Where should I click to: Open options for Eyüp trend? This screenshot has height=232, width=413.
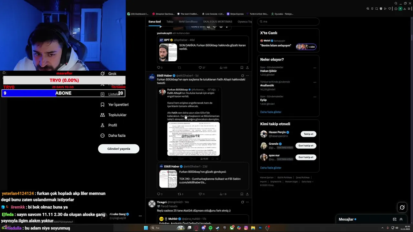[x=315, y=97]
